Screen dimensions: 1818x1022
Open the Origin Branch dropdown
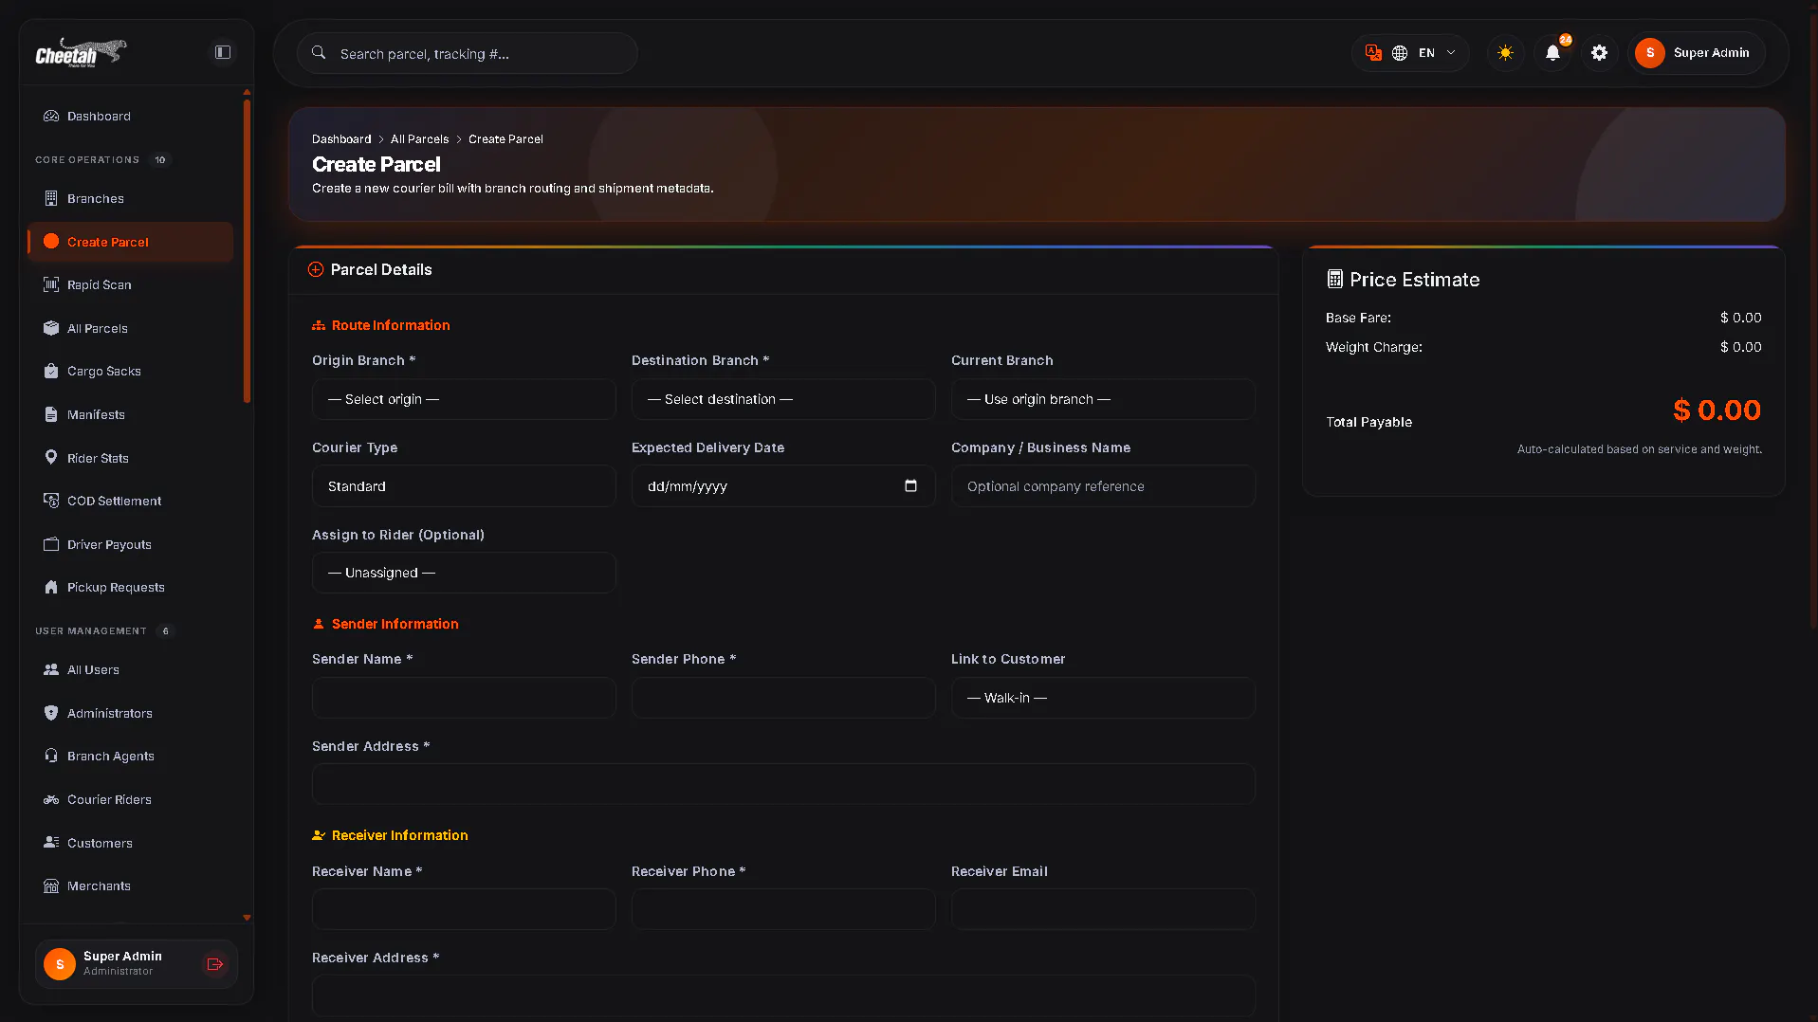[464, 400]
